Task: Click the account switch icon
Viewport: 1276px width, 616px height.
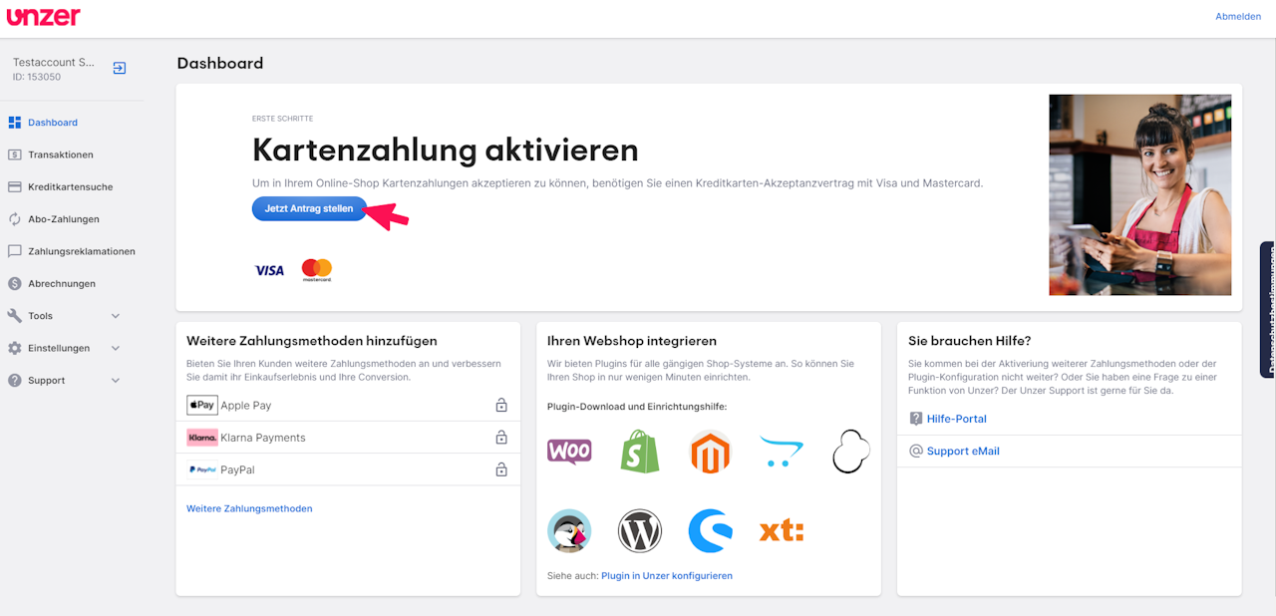Action: (x=120, y=68)
